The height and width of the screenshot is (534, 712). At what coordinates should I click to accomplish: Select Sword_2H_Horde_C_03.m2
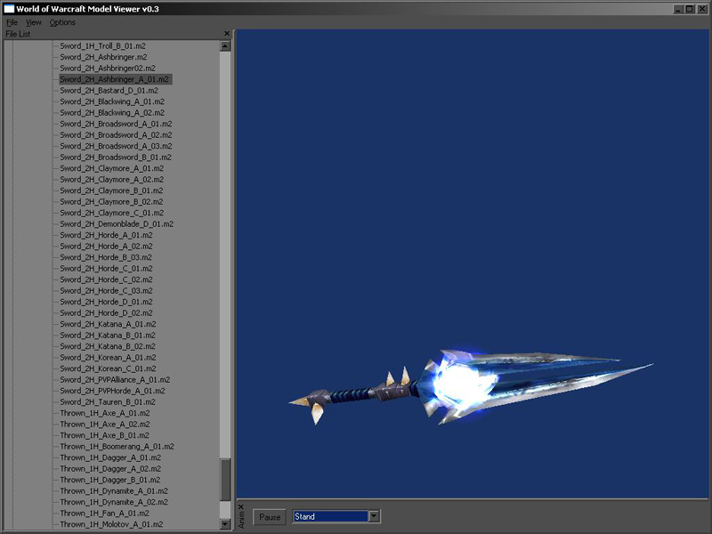click(x=106, y=291)
